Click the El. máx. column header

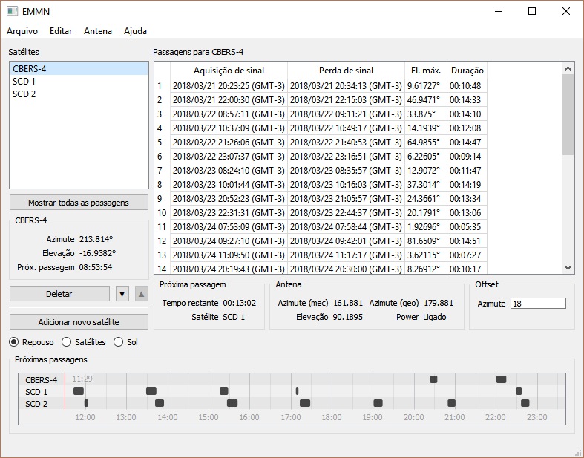tap(426, 71)
